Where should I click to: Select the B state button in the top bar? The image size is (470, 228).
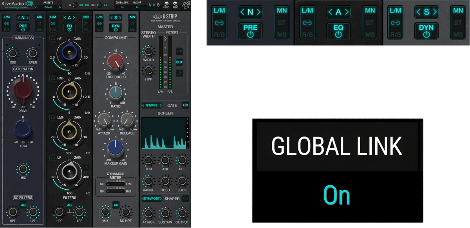click(158, 5)
